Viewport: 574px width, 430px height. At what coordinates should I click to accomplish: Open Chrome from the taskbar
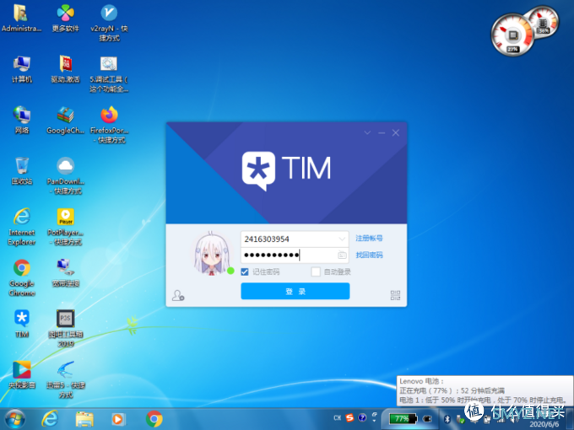pyautogui.click(x=154, y=419)
